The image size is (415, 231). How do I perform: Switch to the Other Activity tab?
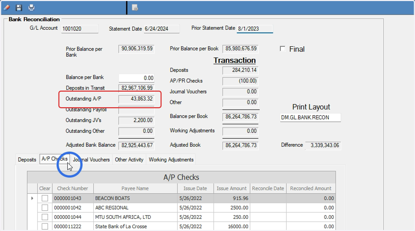click(x=129, y=159)
